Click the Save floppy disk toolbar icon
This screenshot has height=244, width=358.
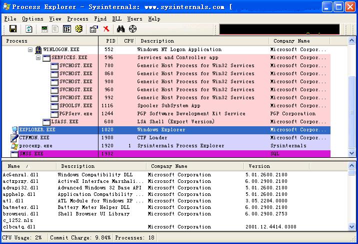click(x=13, y=29)
